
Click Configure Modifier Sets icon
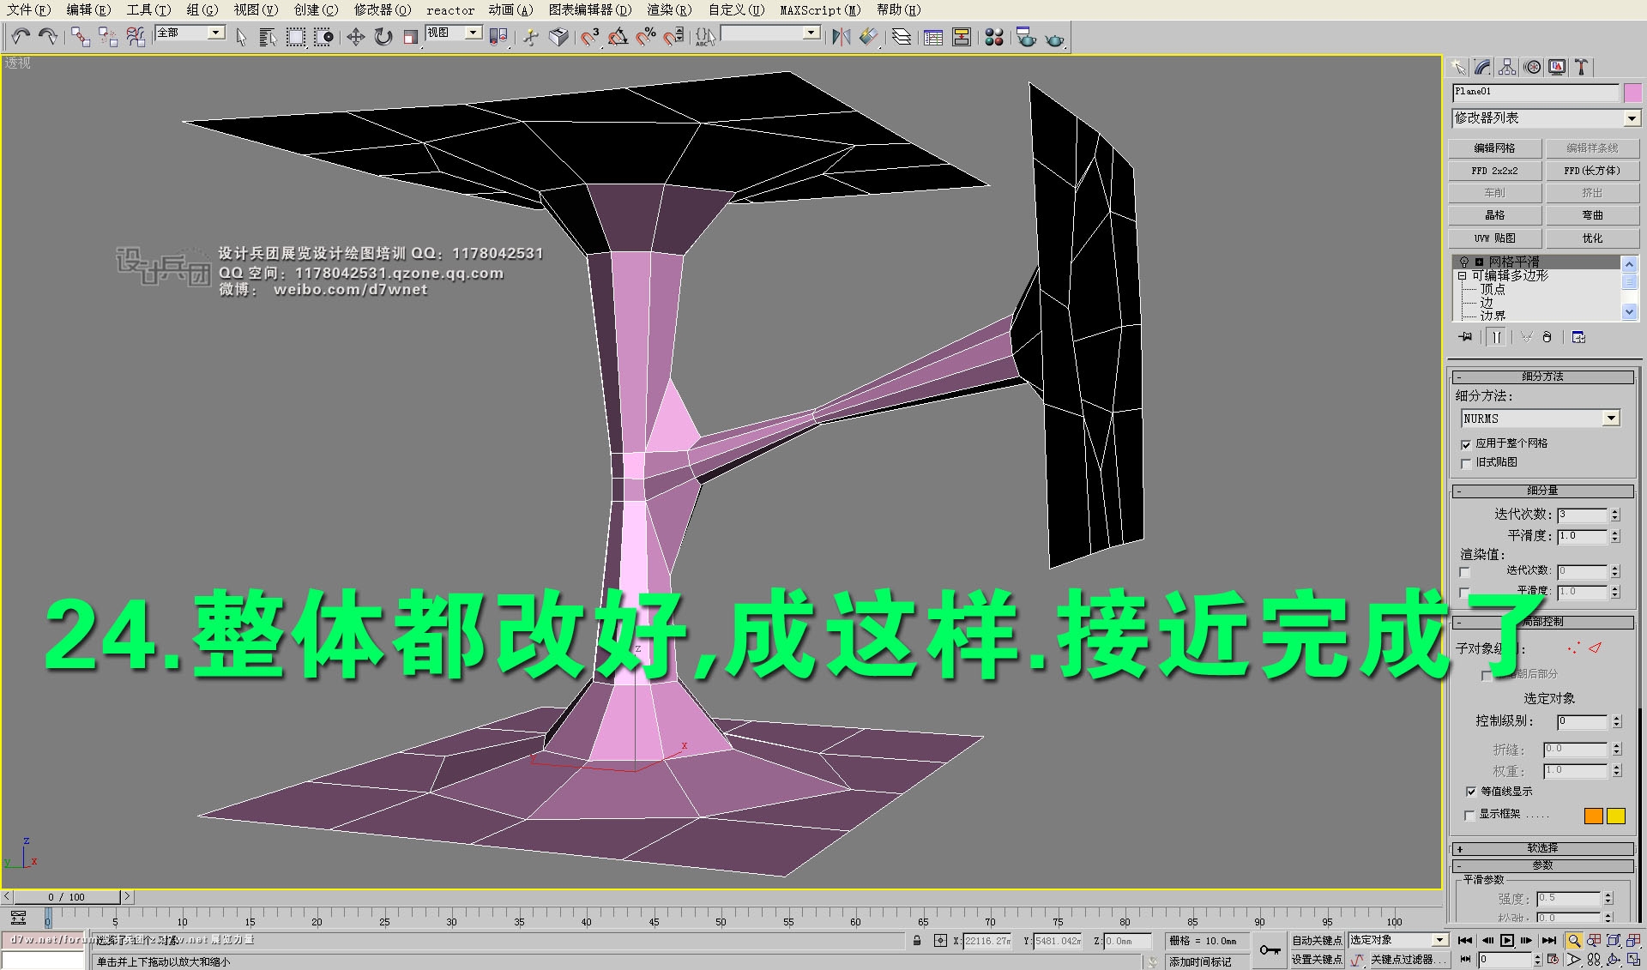pyautogui.click(x=1578, y=337)
